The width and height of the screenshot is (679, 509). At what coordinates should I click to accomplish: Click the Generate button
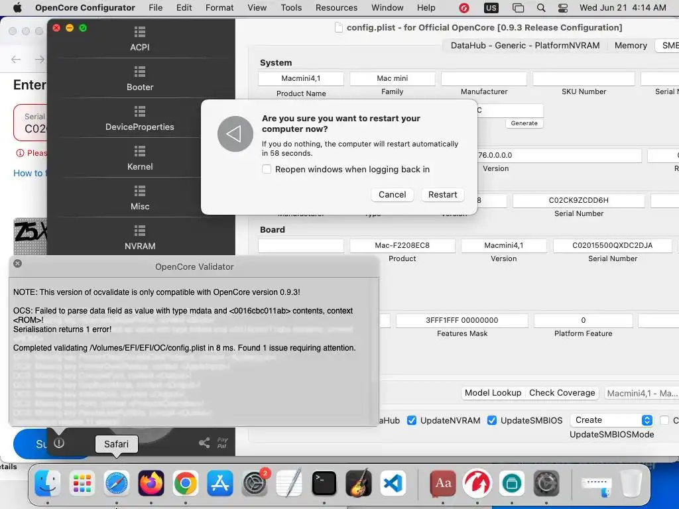524,123
